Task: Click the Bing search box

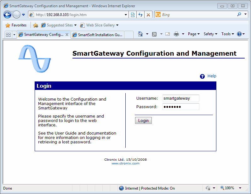Action: pos(198,15)
